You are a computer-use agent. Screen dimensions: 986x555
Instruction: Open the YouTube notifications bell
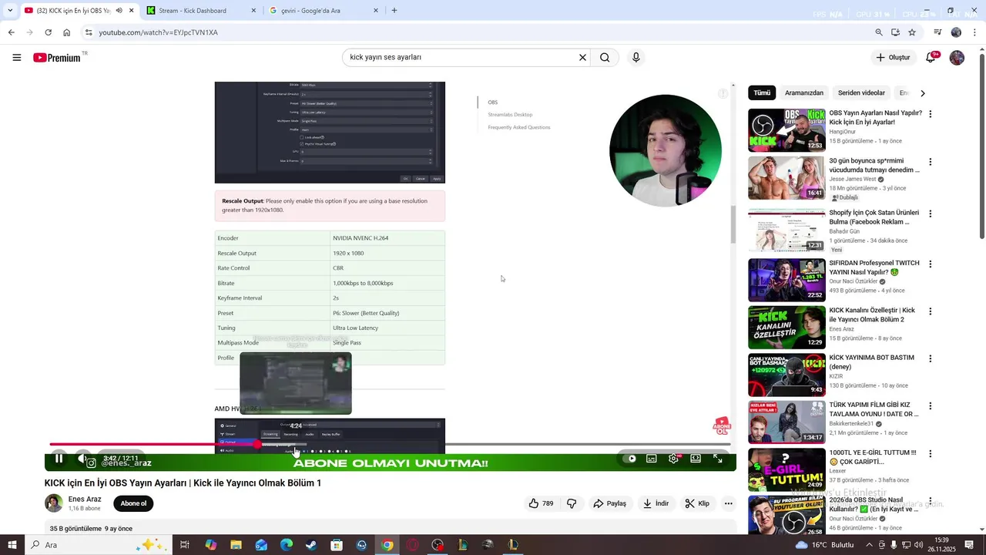(x=931, y=58)
